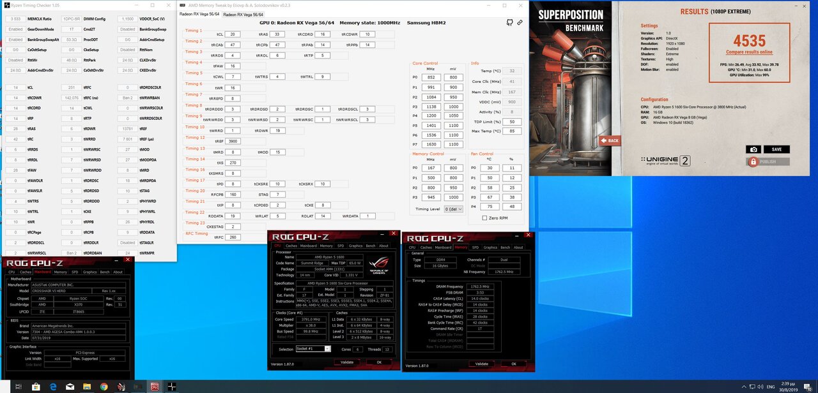Open SPD tab in CPU-Z processor window

pos(340,246)
